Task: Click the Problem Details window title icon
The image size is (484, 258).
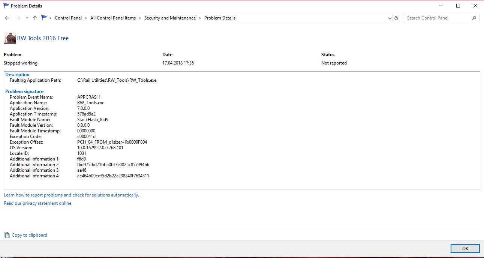Action: (x=6, y=6)
